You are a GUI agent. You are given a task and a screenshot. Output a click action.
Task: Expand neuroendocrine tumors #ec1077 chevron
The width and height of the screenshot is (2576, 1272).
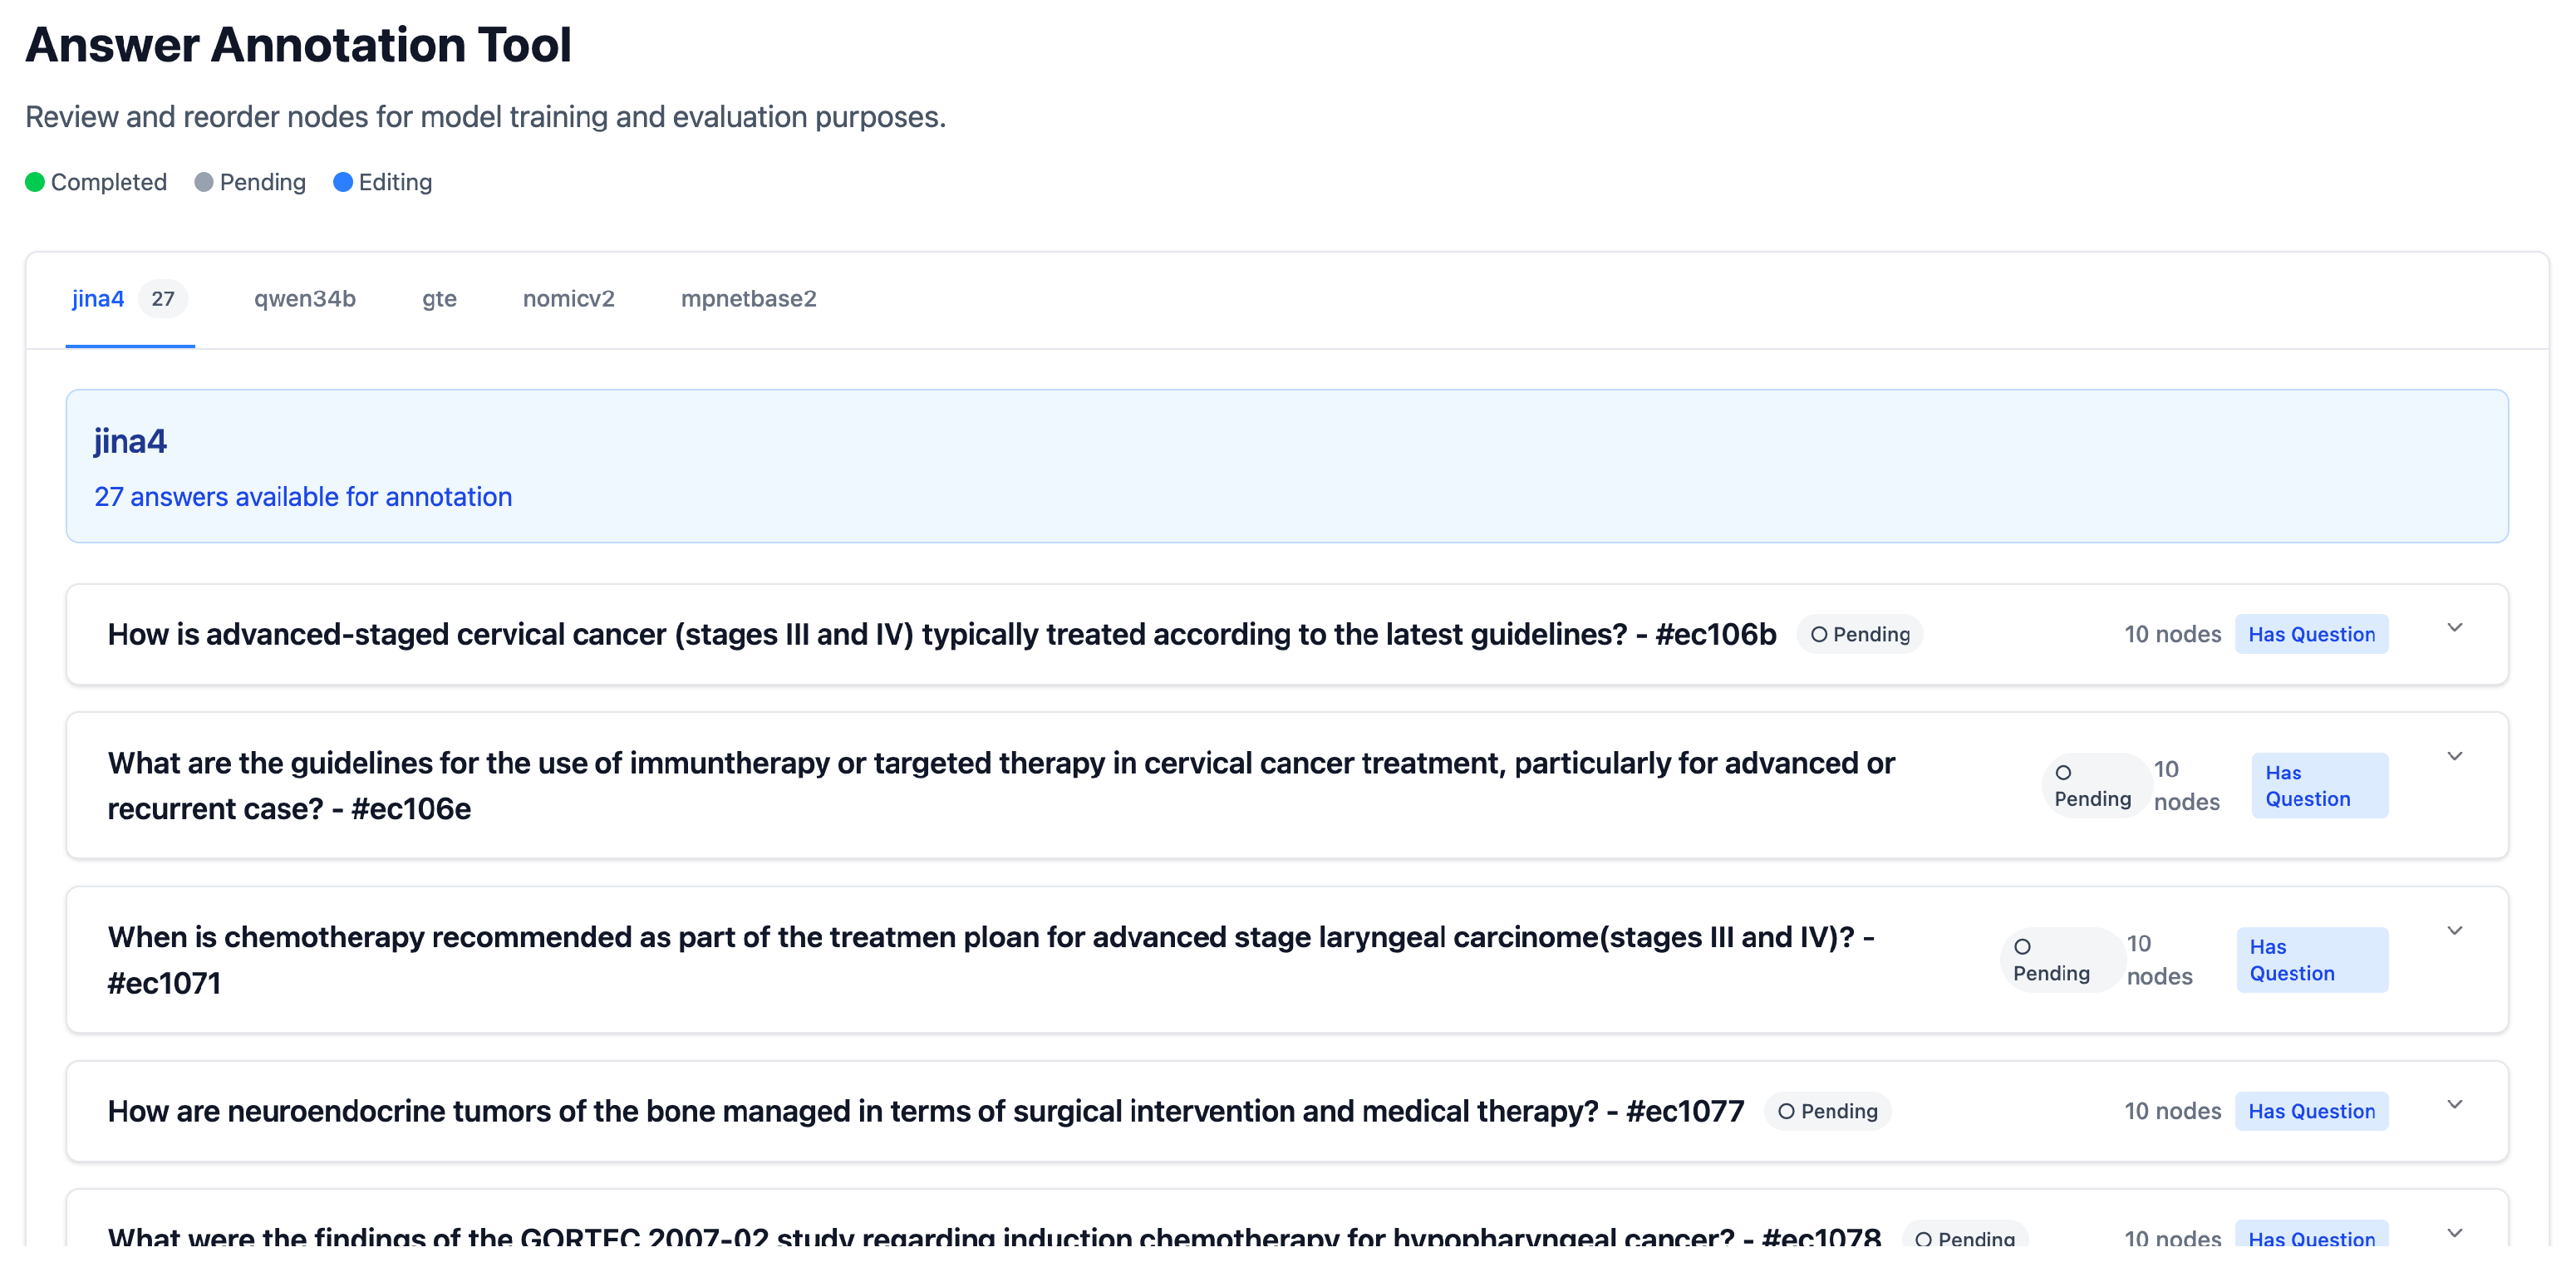(x=2453, y=1105)
